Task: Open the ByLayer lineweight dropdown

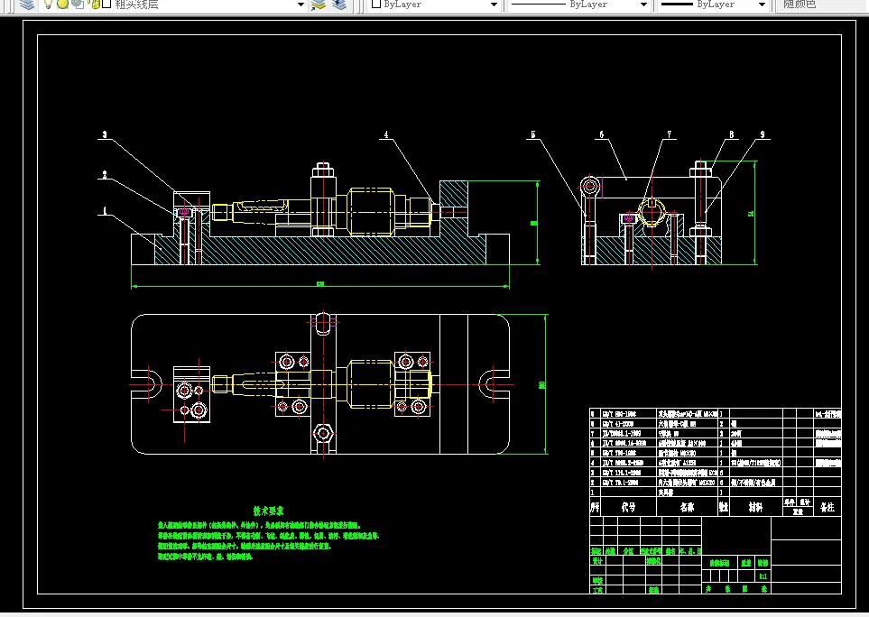Action: (x=762, y=5)
